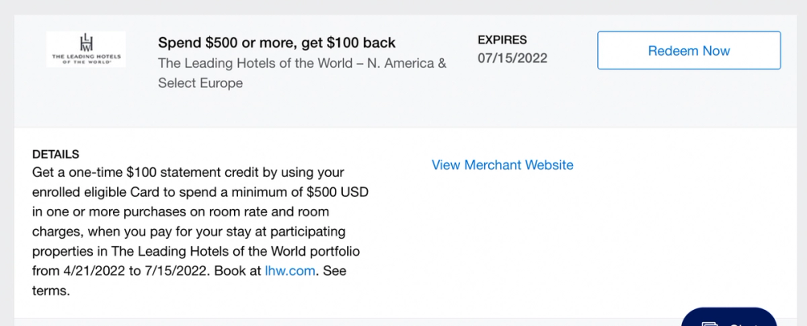Click the 07/15/2022 expiration date
This screenshot has width=807, height=326.
512,59
